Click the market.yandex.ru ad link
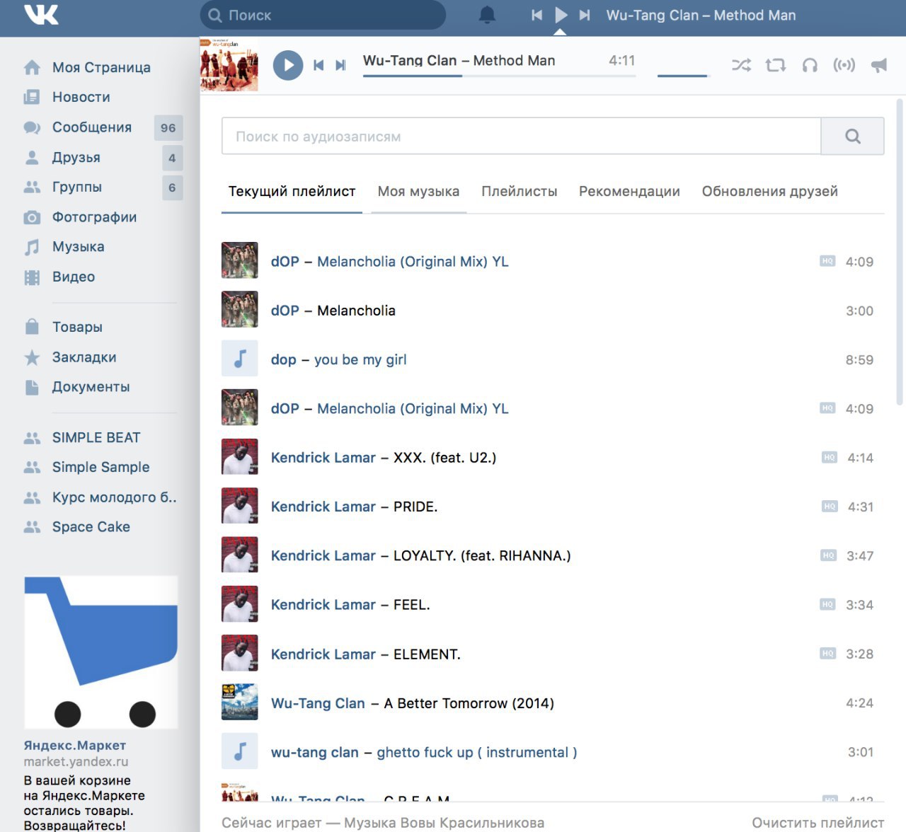Image resolution: width=906 pixels, height=832 pixels. coord(76,762)
